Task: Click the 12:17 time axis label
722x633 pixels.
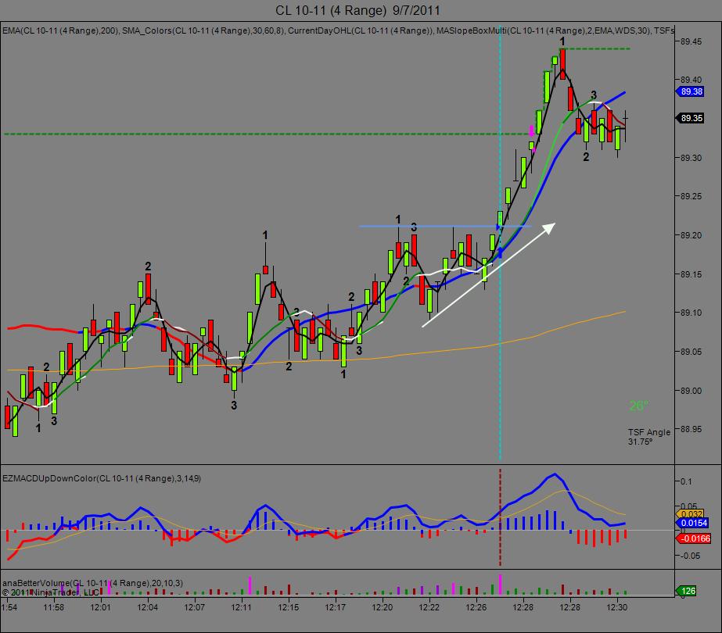Action: (336, 608)
